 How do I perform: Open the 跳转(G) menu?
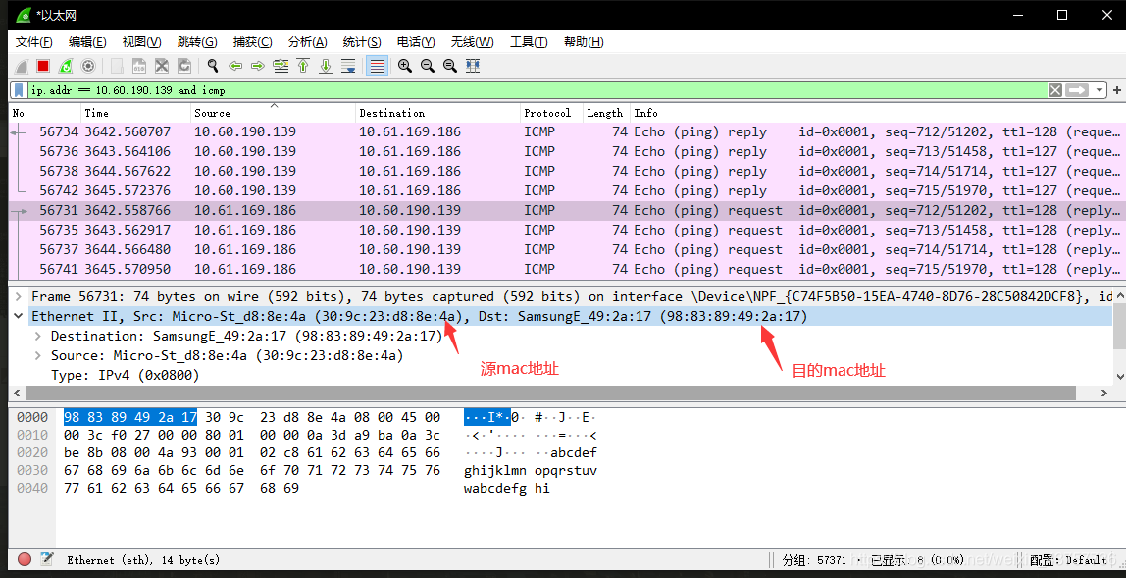click(x=197, y=41)
